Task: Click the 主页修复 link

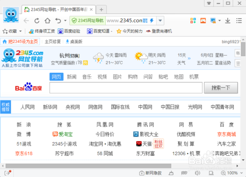Action: point(53,42)
